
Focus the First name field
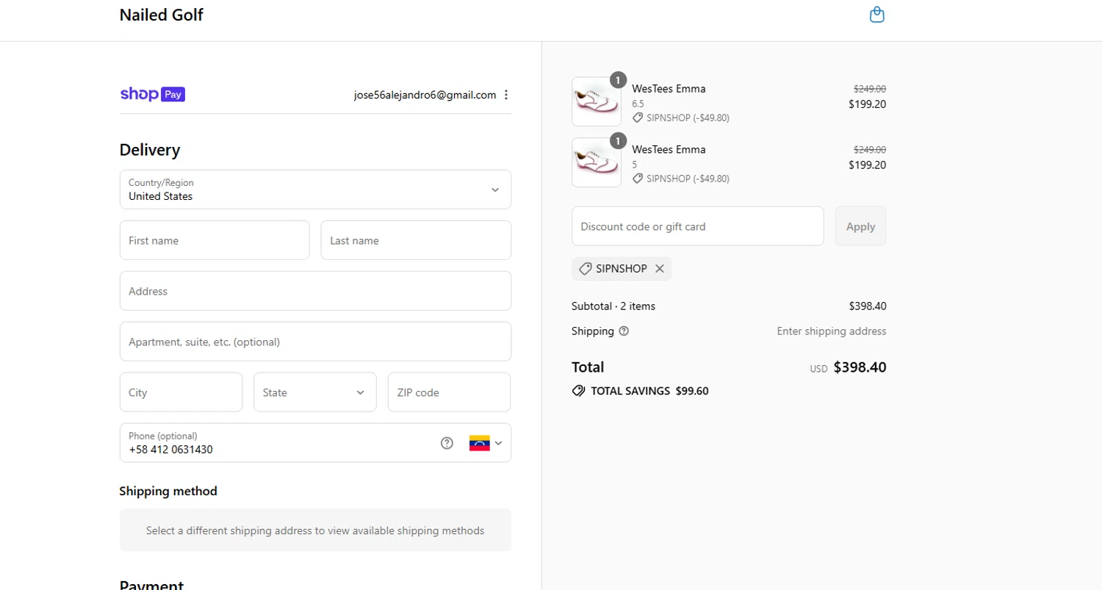pos(215,240)
